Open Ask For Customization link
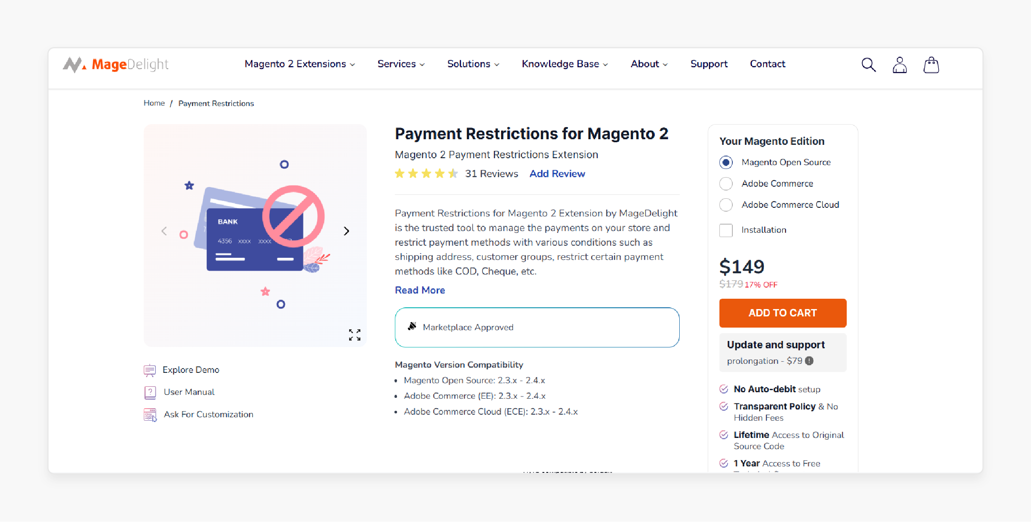The width and height of the screenshot is (1031, 522). [208, 415]
